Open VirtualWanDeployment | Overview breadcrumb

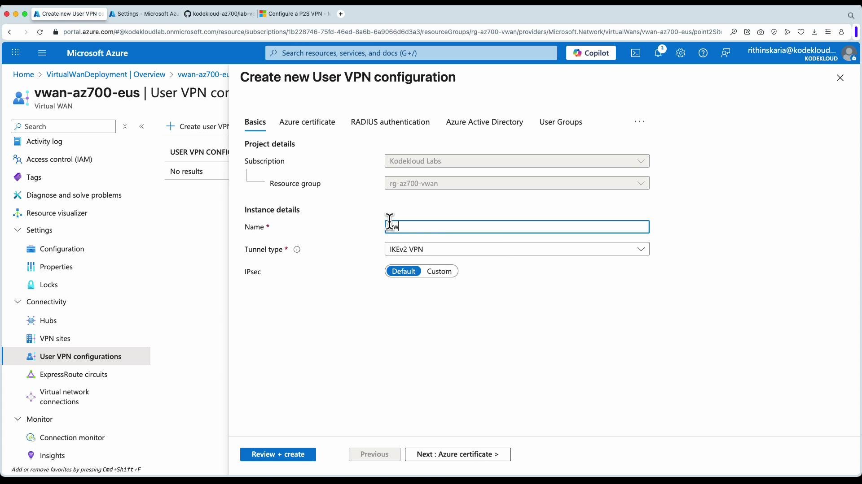[x=106, y=74]
